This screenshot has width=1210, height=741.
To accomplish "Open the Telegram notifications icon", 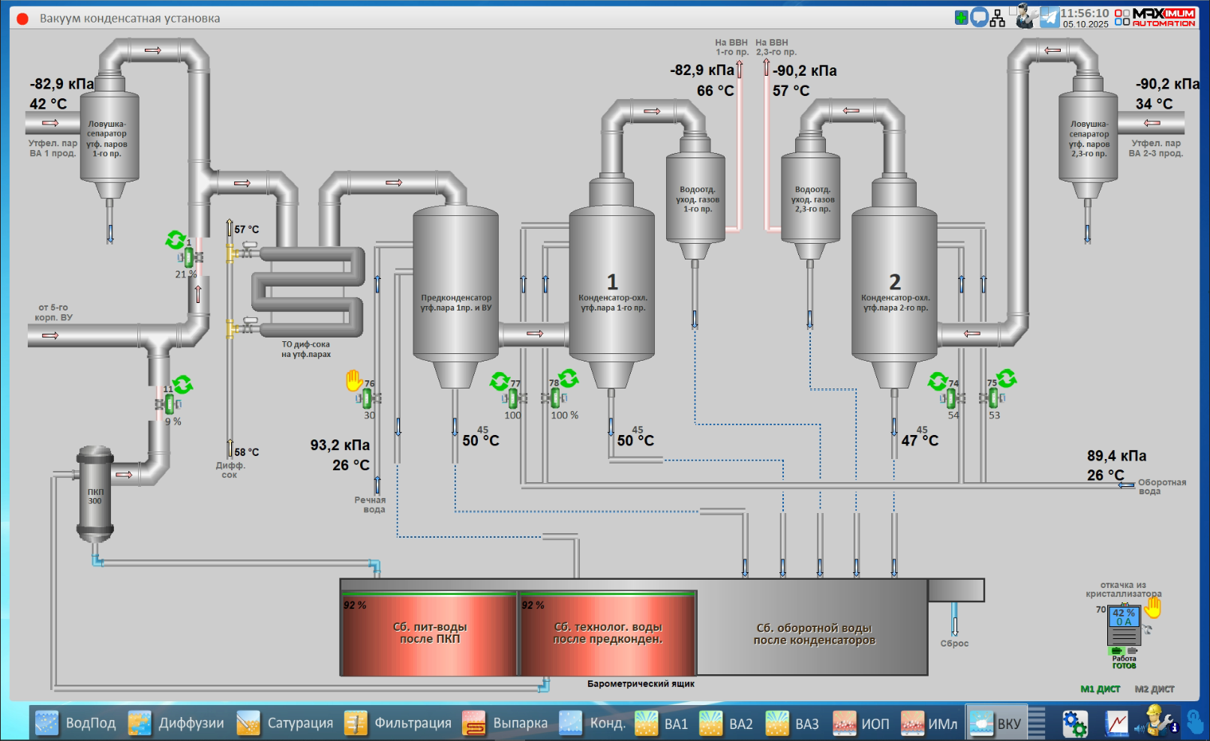I will 1049,17.
